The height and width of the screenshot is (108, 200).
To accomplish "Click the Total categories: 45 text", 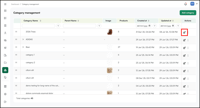I will click(x=24, y=98).
